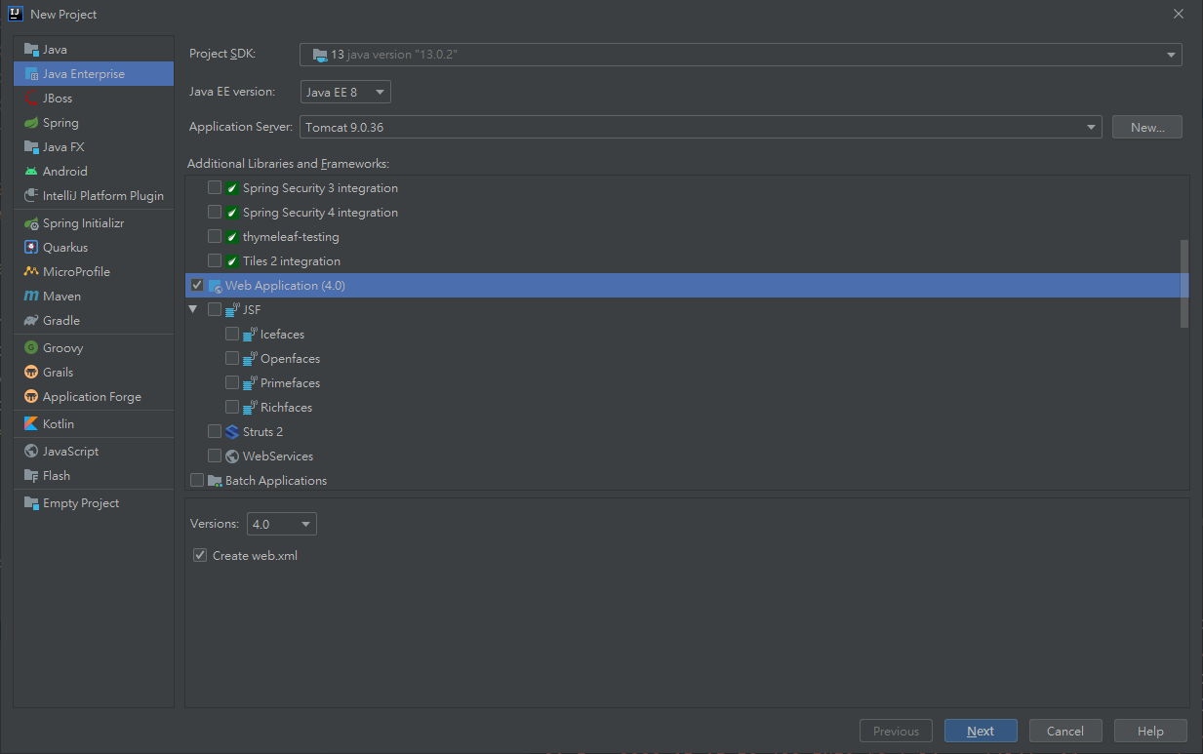The height and width of the screenshot is (754, 1203).
Task: Click the WebServices globe icon
Action: click(232, 456)
